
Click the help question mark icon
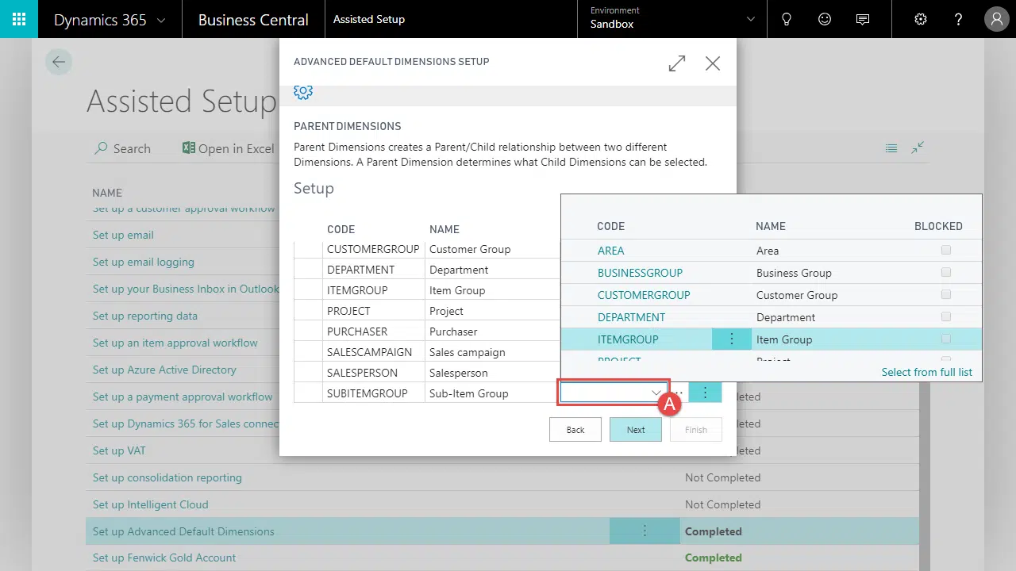coord(959,19)
